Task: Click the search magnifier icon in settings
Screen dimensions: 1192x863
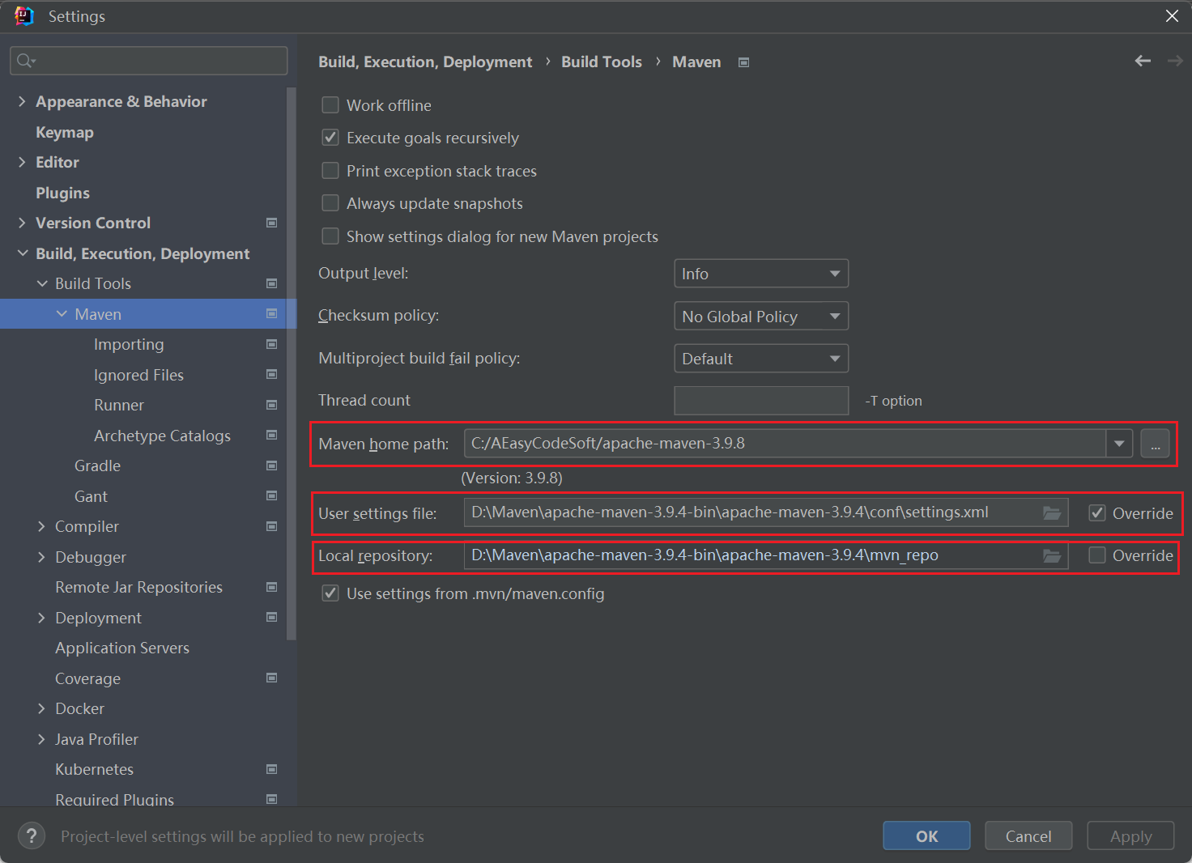Action: (x=25, y=61)
